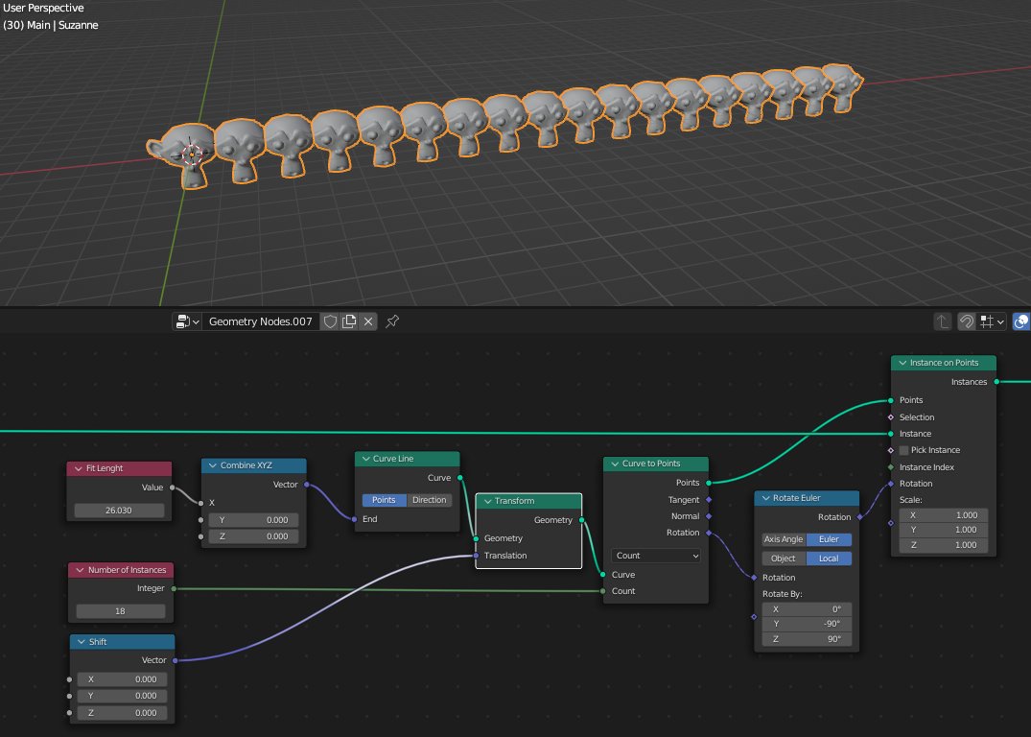Open the Count mode dropdown in Curve to Points

pyautogui.click(x=656, y=556)
